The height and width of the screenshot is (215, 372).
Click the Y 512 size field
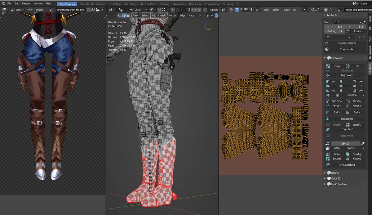pos(356,27)
